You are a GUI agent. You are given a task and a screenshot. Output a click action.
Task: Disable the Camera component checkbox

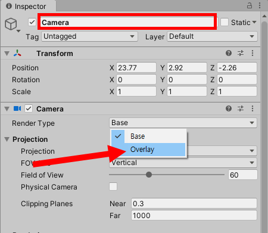[x=29, y=108]
